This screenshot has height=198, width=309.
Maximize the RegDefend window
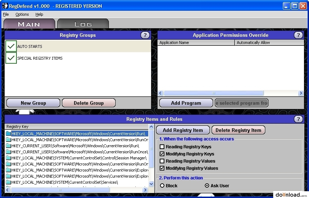click(x=295, y=6)
